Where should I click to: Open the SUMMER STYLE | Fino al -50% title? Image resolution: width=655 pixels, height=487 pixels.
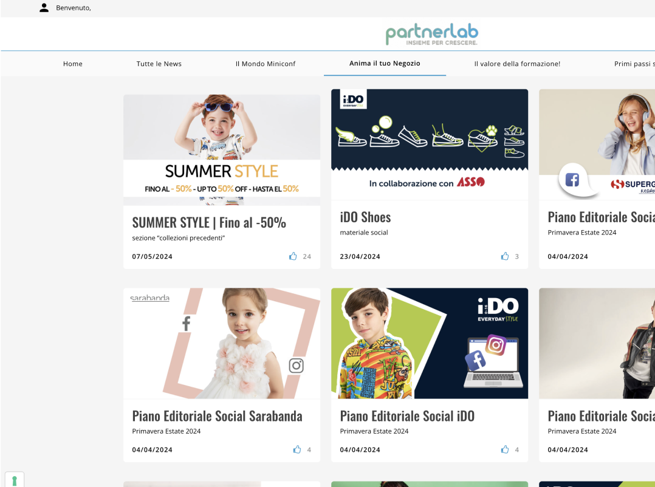coord(209,222)
